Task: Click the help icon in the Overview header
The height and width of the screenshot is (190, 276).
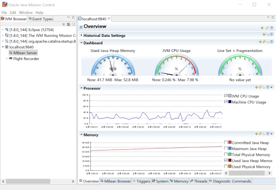Action: (272, 28)
